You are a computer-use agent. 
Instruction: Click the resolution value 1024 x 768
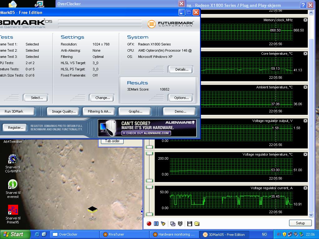[x=101, y=44]
